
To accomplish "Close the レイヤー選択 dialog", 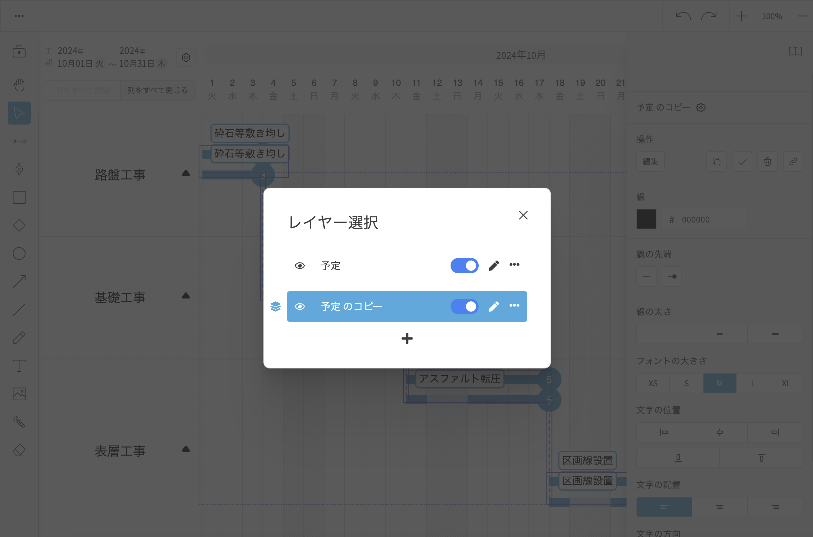I will pyautogui.click(x=523, y=215).
